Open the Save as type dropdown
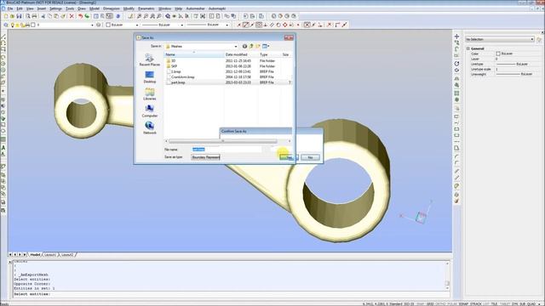Screen dimensions: 545x306 pyautogui.click(x=206, y=157)
